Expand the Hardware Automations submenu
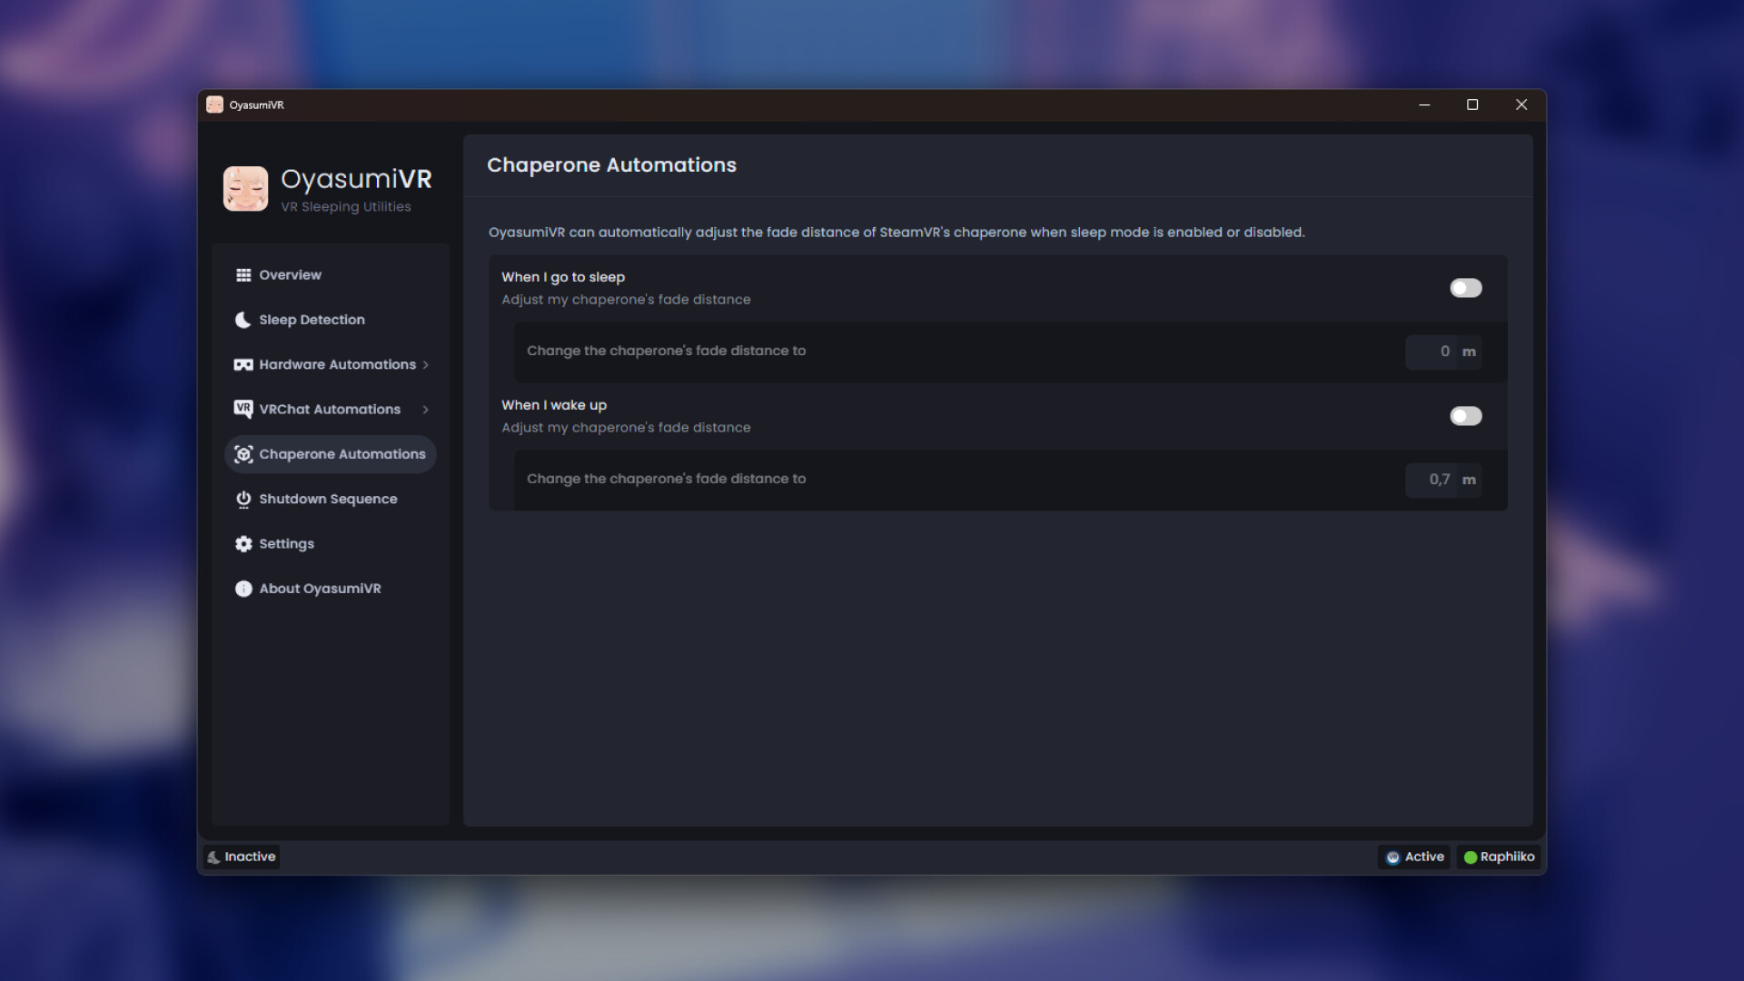 click(x=424, y=364)
